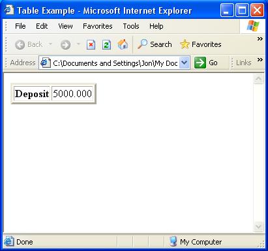This screenshot has width=268, height=251.
Task: Open the Favorites star toolbar button
Action: click(201, 44)
